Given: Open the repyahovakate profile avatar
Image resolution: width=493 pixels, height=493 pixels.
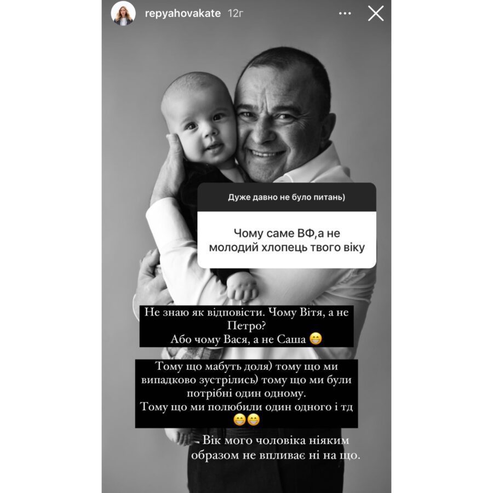Looking at the screenshot, I should click(123, 13).
